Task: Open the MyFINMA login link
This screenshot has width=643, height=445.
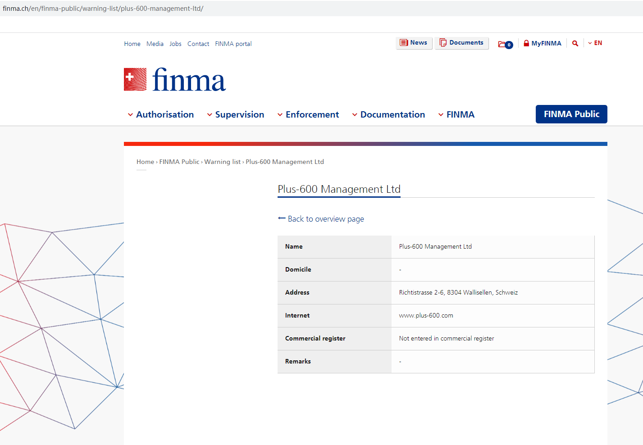Action: (543, 43)
